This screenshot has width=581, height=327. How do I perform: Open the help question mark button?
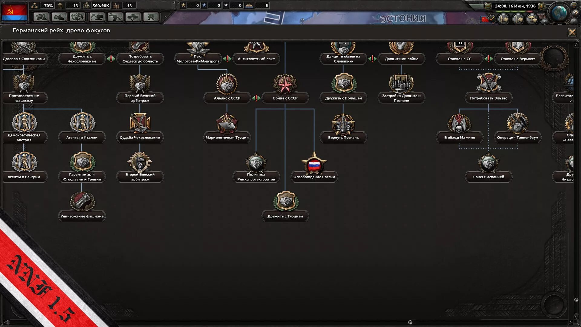point(576,13)
